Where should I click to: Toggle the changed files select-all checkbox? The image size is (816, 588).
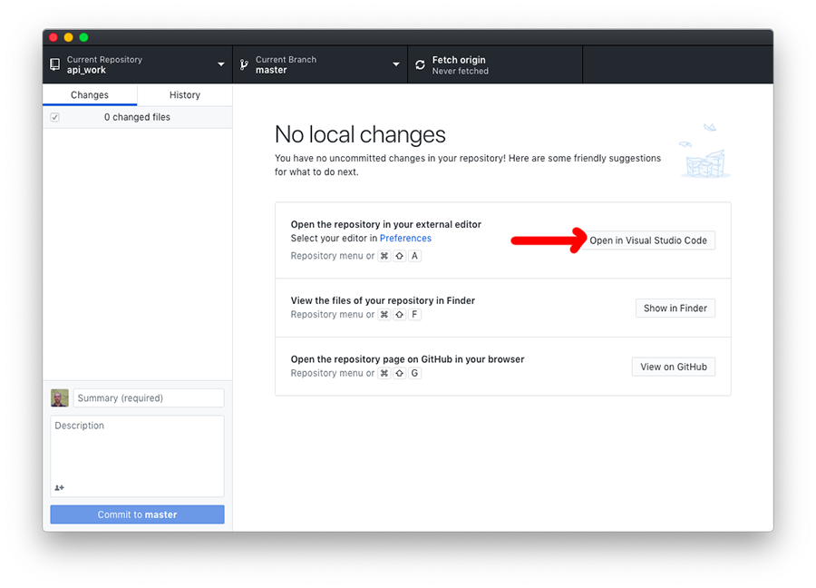coord(54,117)
